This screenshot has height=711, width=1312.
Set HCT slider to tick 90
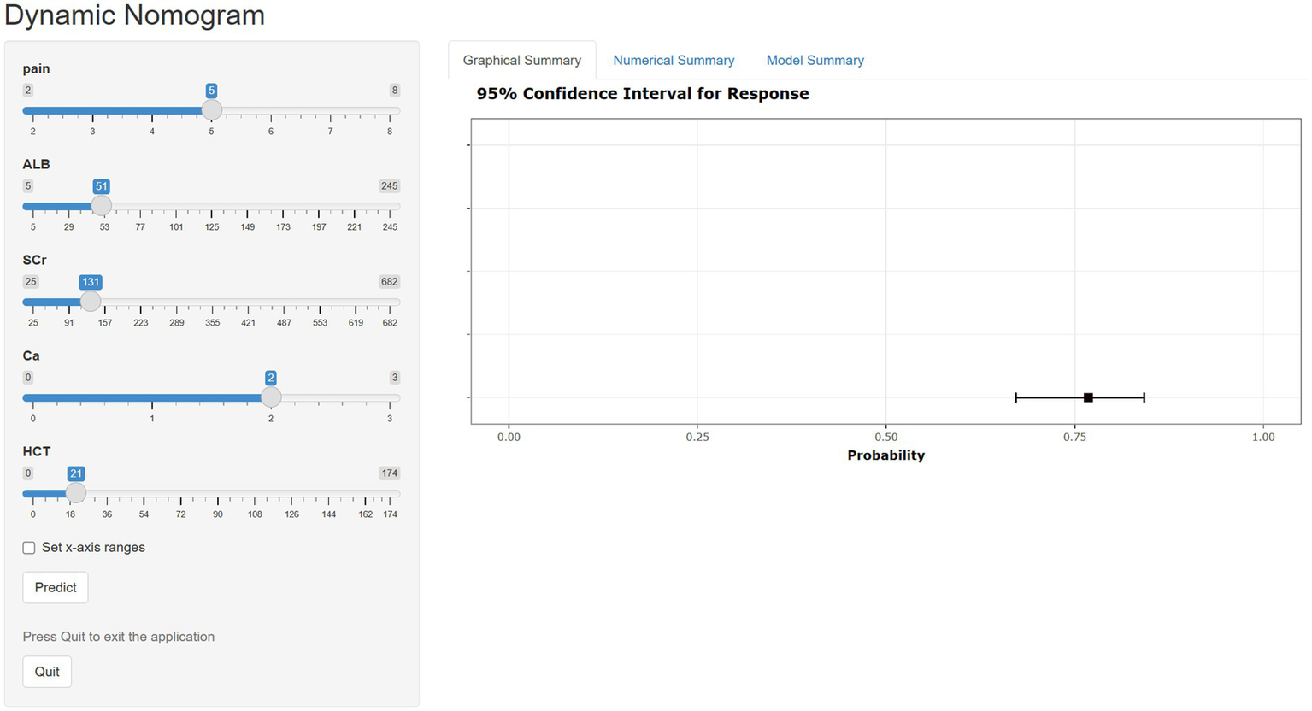pyautogui.click(x=218, y=494)
